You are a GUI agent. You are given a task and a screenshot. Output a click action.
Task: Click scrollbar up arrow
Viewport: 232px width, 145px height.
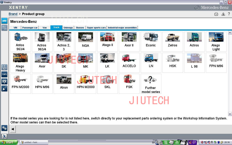(x=230, y=33)
